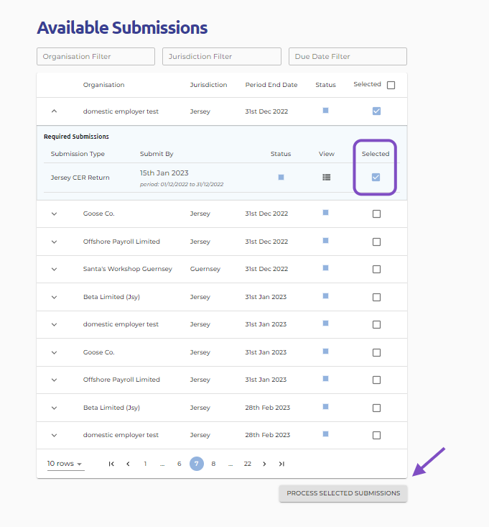Click status square for Goose Co. 31st Dec 2022
This screenshot has width=489, height=527.
click(x=325, y=212)
